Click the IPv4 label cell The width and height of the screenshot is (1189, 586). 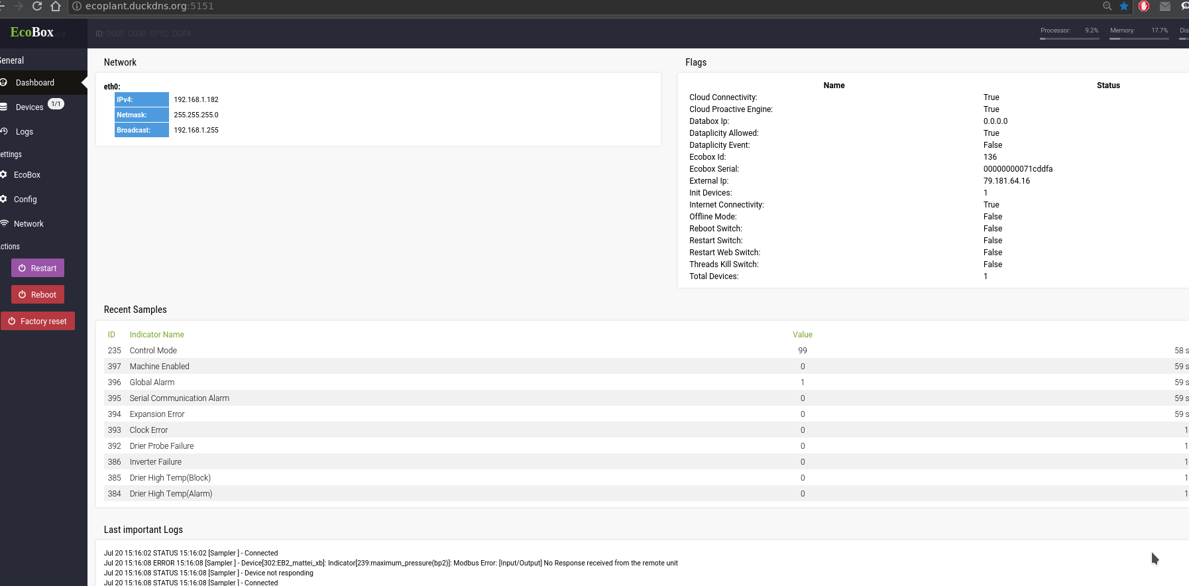tap(142, 99)
